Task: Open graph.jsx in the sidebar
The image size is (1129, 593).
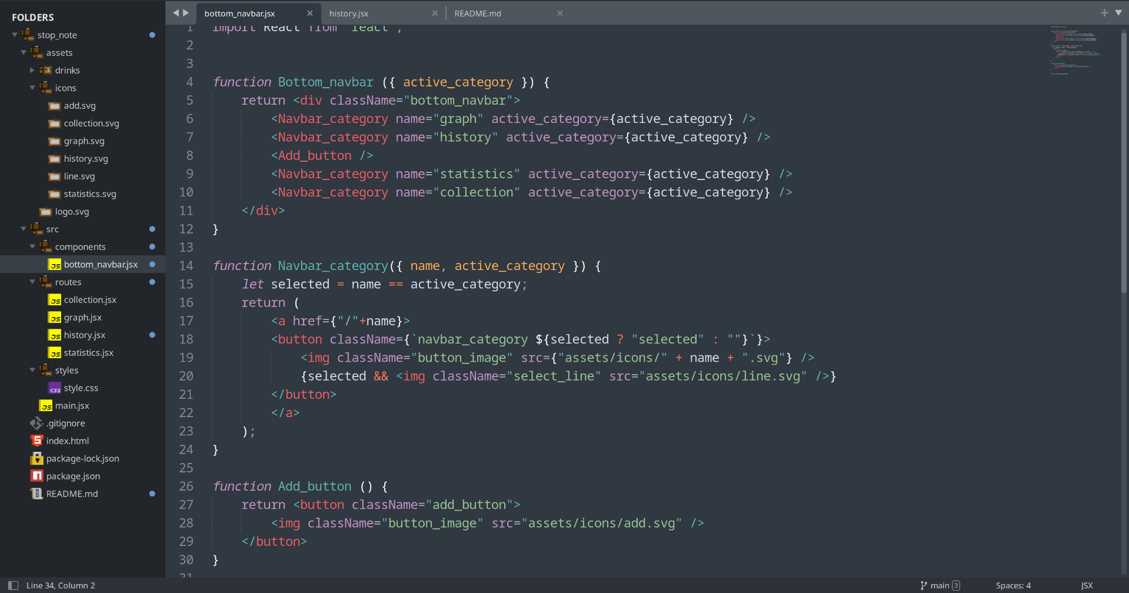Action: click(x=82, y=317)
